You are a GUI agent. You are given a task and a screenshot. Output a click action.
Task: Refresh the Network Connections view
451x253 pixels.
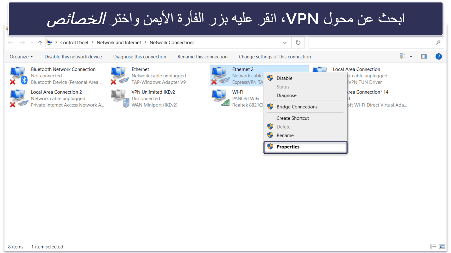click(x=298, y=43)
